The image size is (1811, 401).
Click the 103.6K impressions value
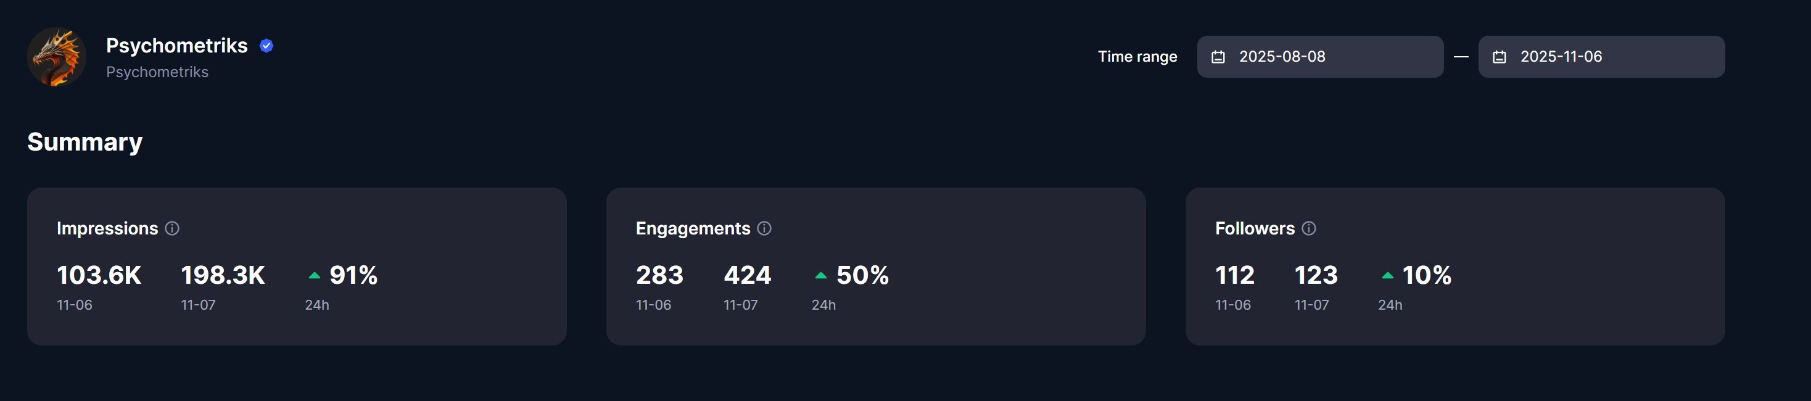99,275
